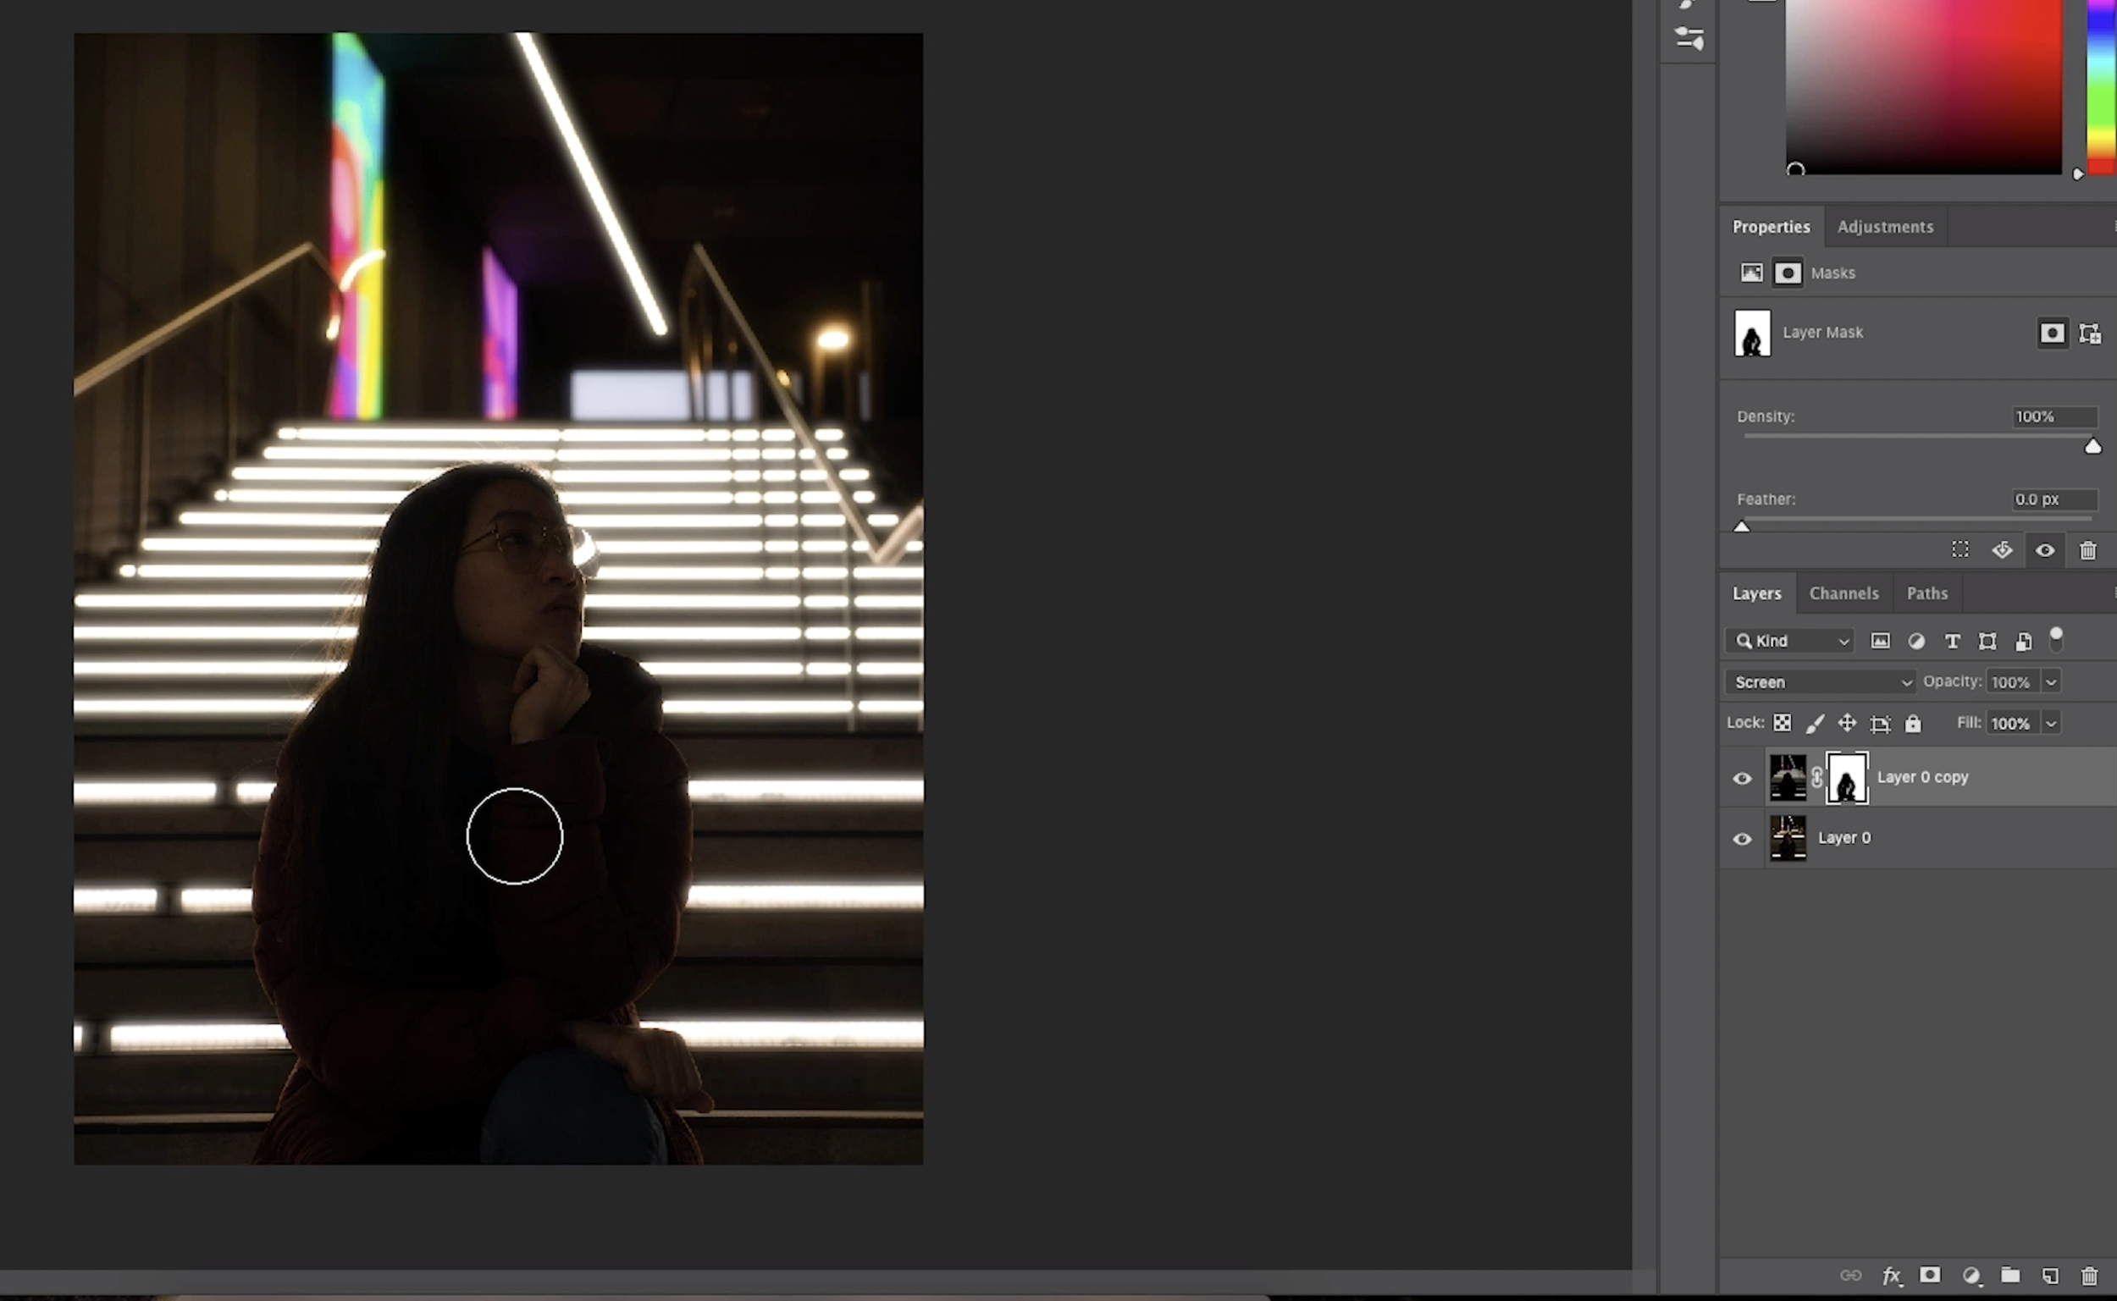This screenshot has height=1301, width=2117.
Task: Open the Fill percentage dropdown
Action: click(x=2051, y=723)
